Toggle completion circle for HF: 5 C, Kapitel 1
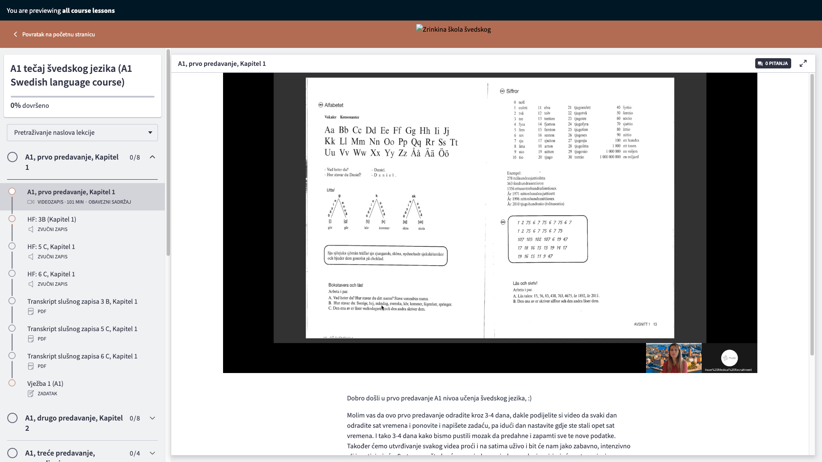The width and height of the screenshot is (822, 462). (12, 246)
